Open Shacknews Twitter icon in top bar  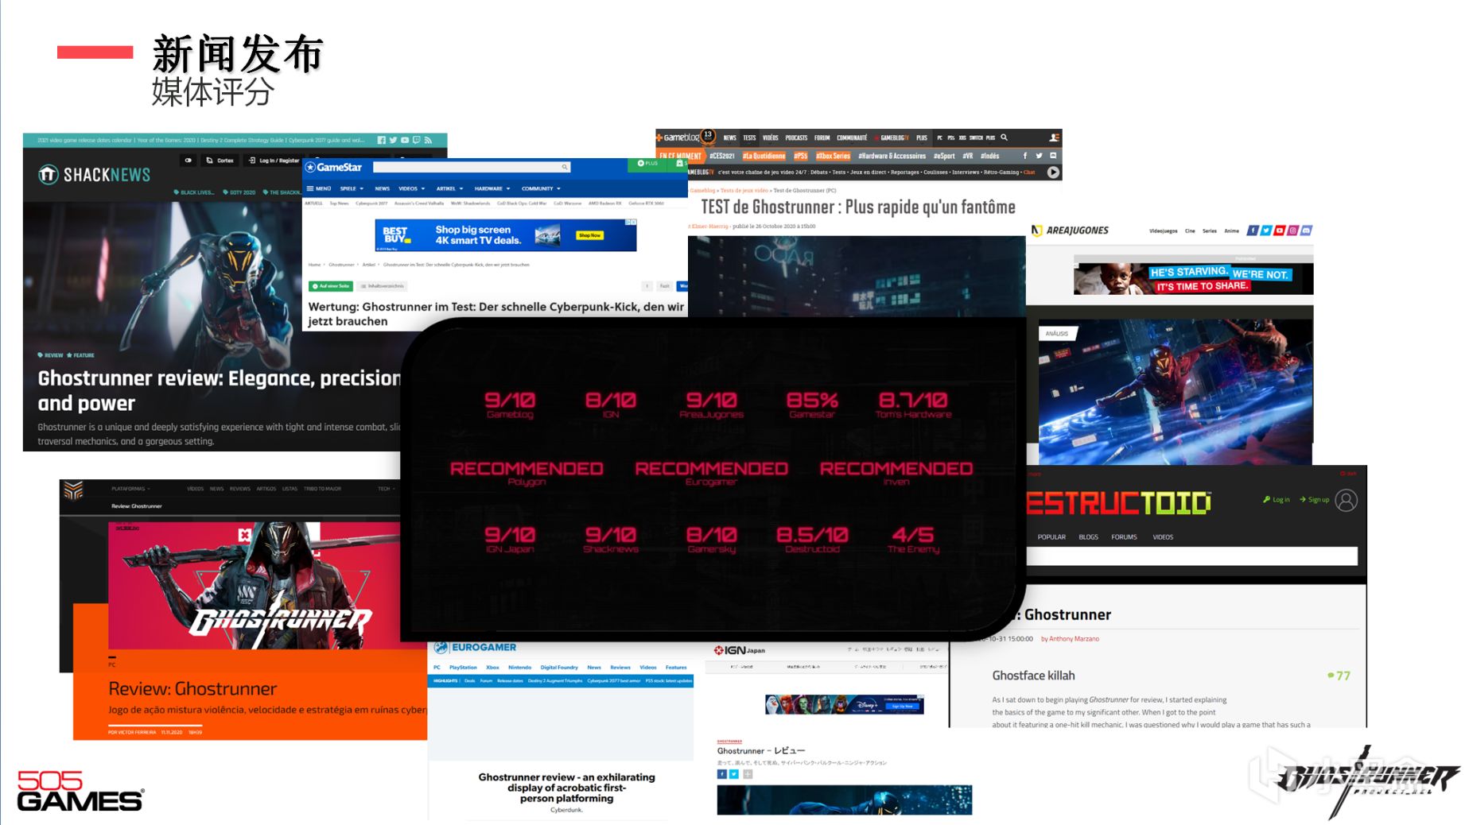pos(393,140)
